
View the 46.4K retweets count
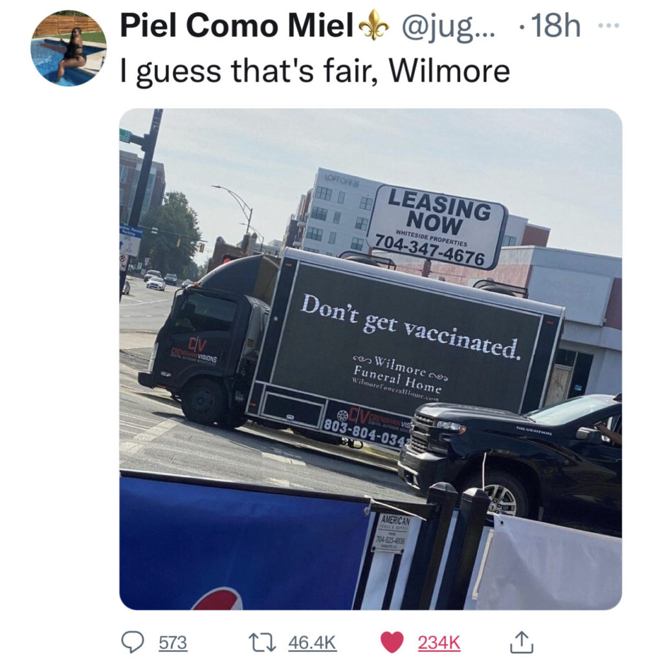pyautogui.click(x=313, y=643)
